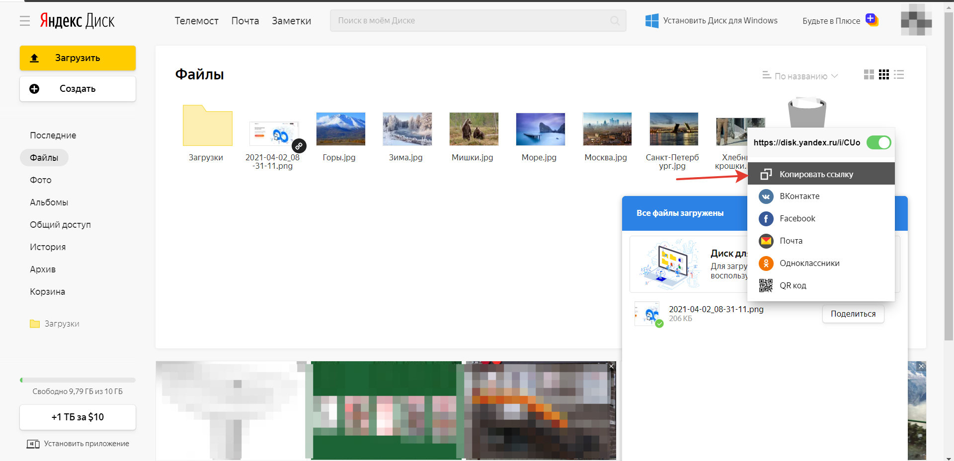This screenshot has height=461, width=954.
Task: Share via ВКонтакте
Action: point(799,197)
